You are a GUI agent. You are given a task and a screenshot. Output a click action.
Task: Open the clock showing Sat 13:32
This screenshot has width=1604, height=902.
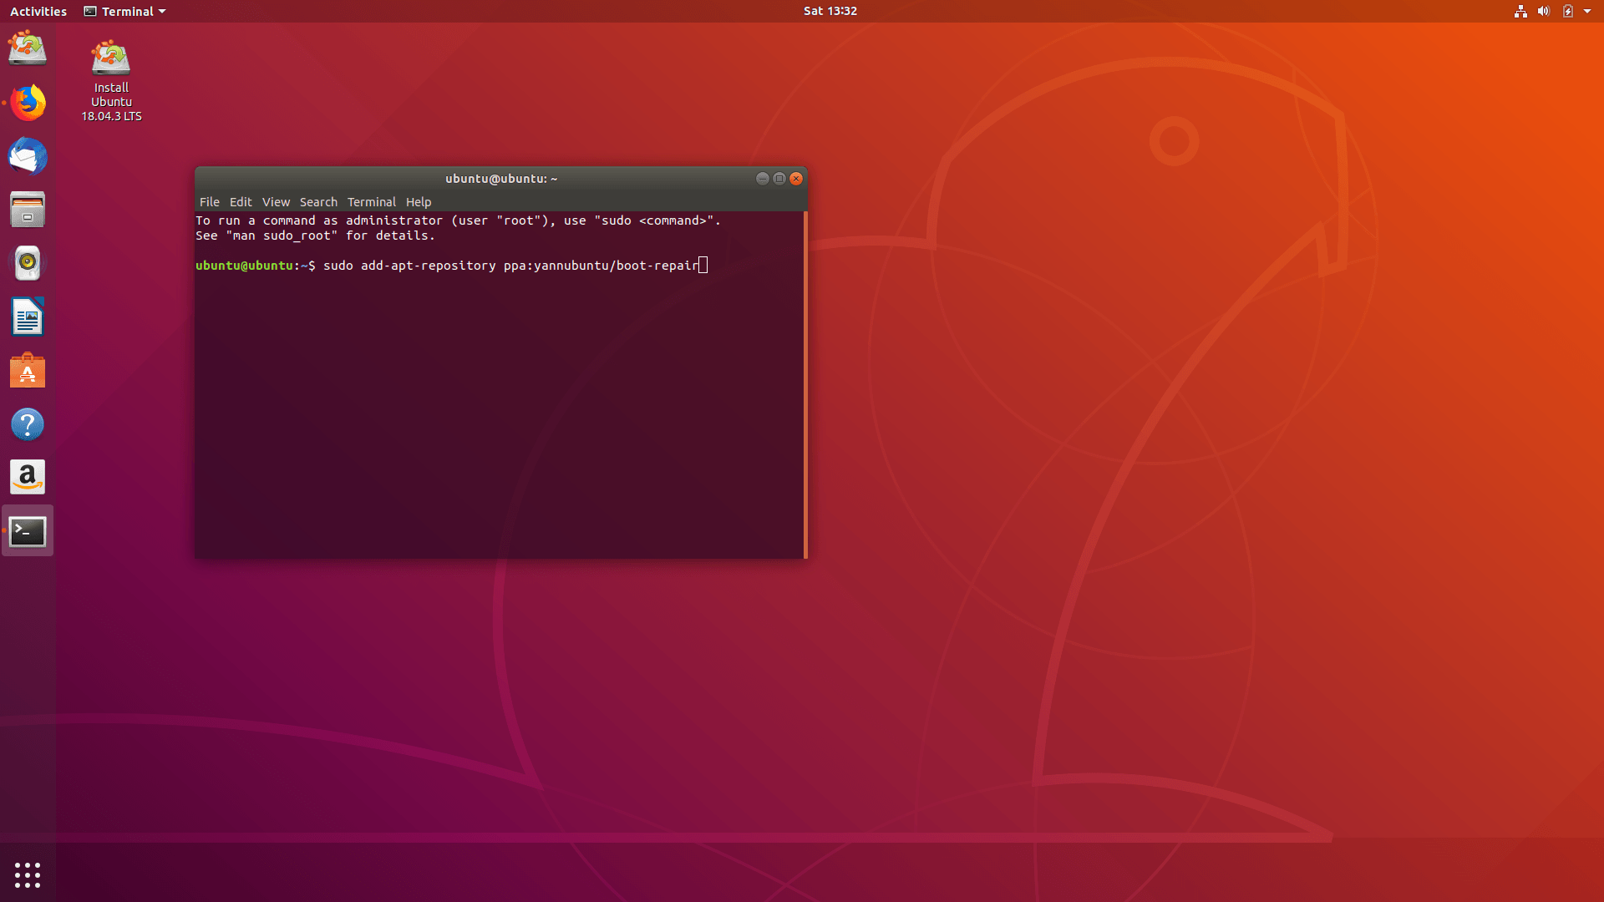click(830, 11)
